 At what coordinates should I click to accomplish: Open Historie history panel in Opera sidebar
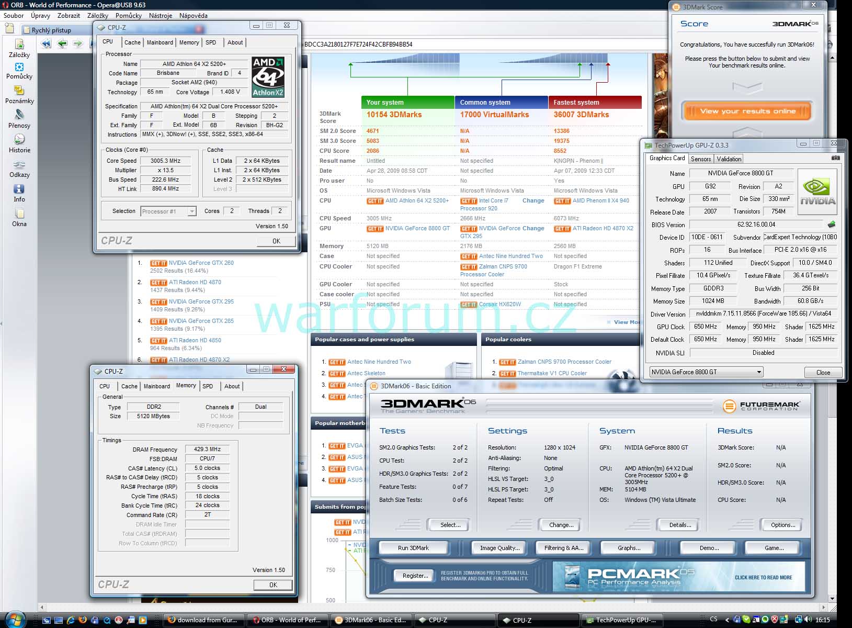19,144
